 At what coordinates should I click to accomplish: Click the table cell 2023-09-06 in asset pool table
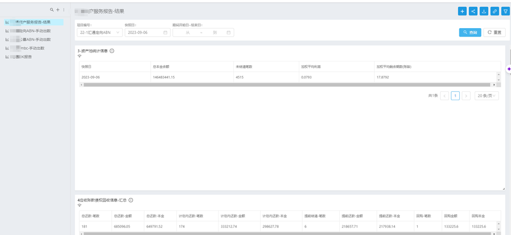coord(91,77)
